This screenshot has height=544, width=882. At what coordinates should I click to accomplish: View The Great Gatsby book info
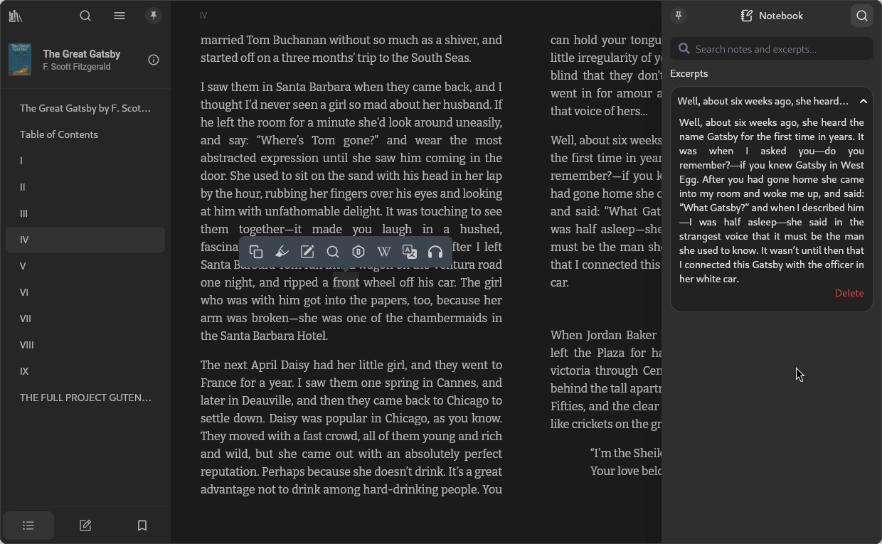pyautogui.click(x=154, y=60)
